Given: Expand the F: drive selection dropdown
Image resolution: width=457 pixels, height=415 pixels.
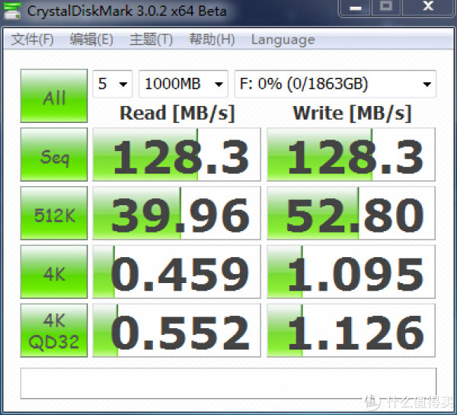Looking at the screenshot, I should (x=335, y=84).
